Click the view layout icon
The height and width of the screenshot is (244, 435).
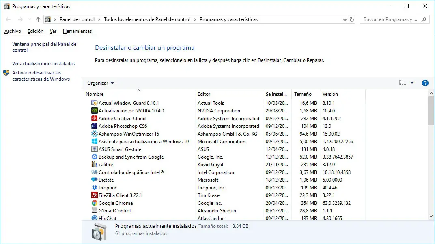(403, 83)
